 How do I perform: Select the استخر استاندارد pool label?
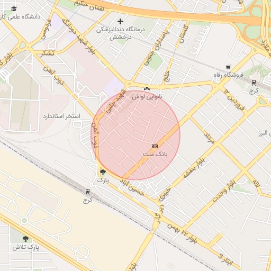tap(61, 116)
